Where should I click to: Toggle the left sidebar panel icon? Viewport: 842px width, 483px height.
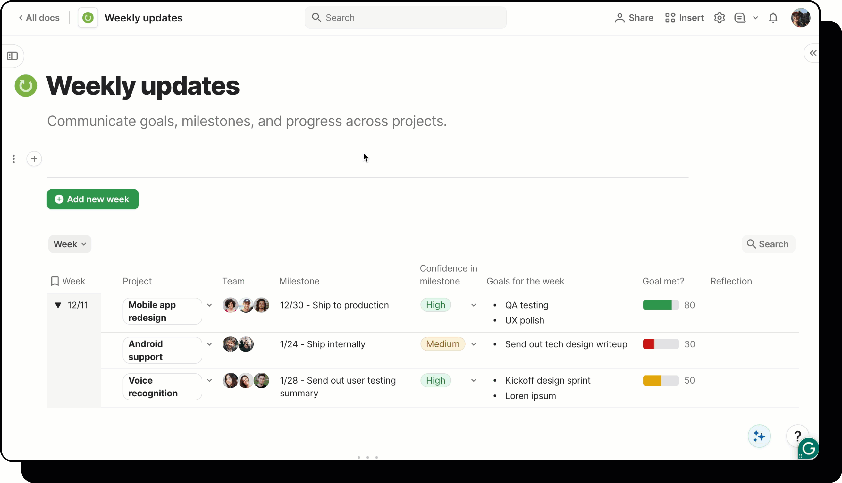(13, 56)
